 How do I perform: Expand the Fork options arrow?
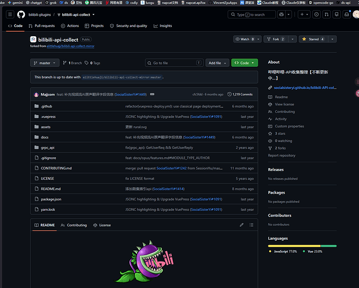tap(292, 39)
